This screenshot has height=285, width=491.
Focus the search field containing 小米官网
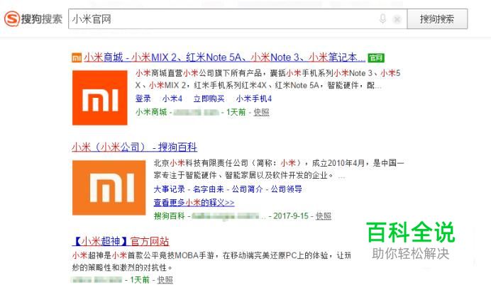[x=238, y=19]
